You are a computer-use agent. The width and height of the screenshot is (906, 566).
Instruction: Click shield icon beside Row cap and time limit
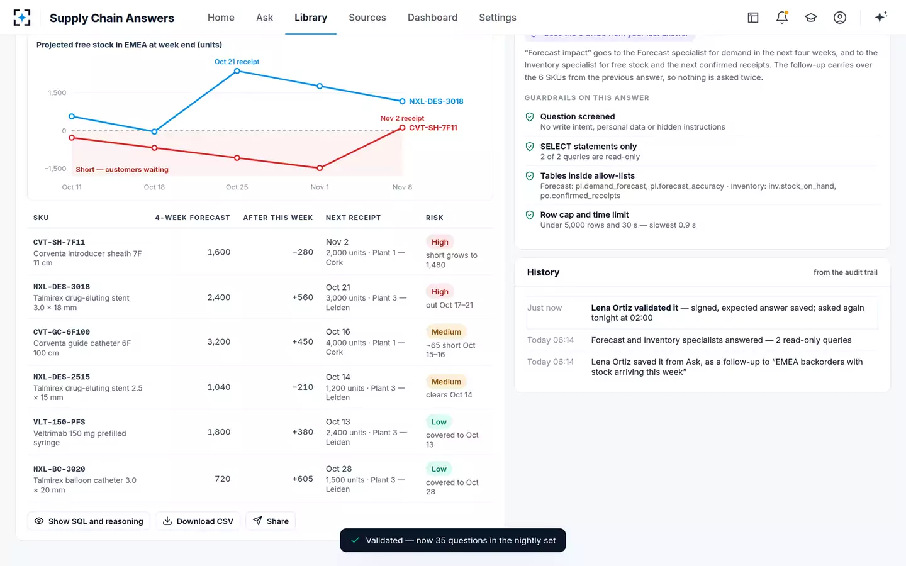pos(530,215)
